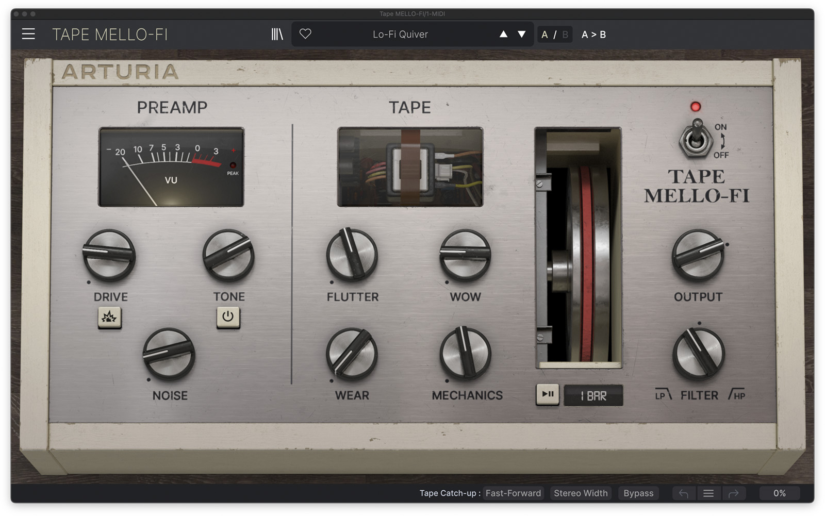Flip the ON/OFF power toggle switch
This screenshot has height=516, width=825.
(x=696, y=139)
